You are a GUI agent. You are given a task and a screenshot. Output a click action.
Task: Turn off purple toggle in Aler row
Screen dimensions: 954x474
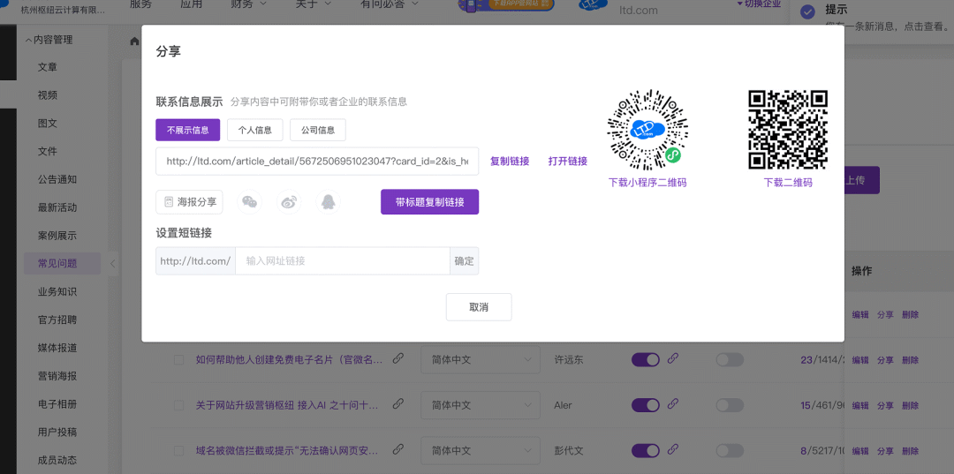(x=646, y=405)
